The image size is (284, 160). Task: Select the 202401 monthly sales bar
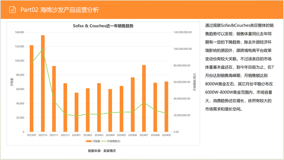[77, 112]
